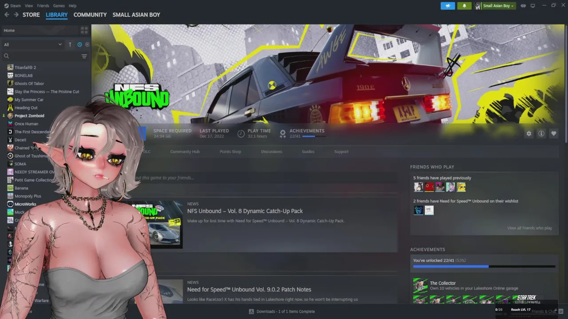
Task: Click the Home library button
Action: click(39, 30)
